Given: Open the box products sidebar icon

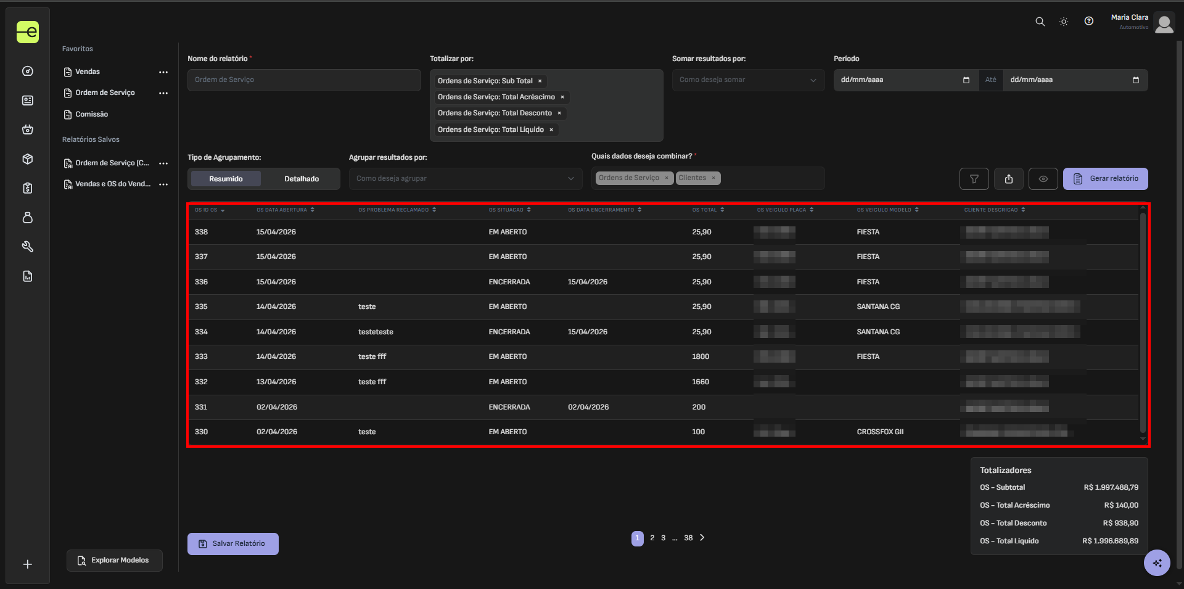Looking at the screenshot, I should click(x=28, y=159).
